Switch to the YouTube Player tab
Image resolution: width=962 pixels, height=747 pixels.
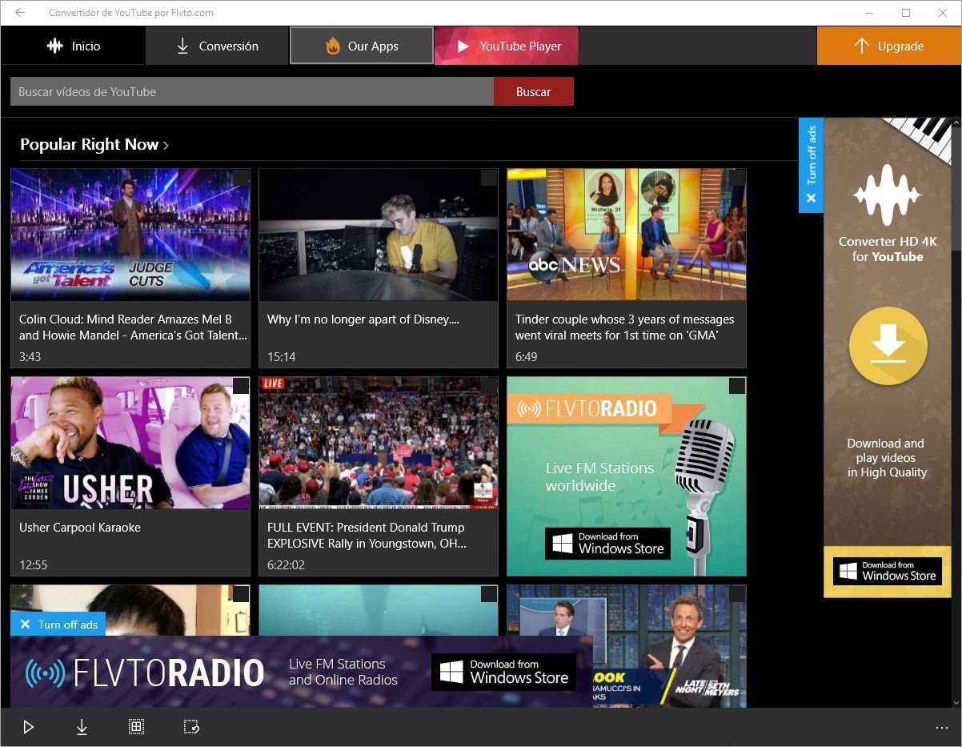507,46
